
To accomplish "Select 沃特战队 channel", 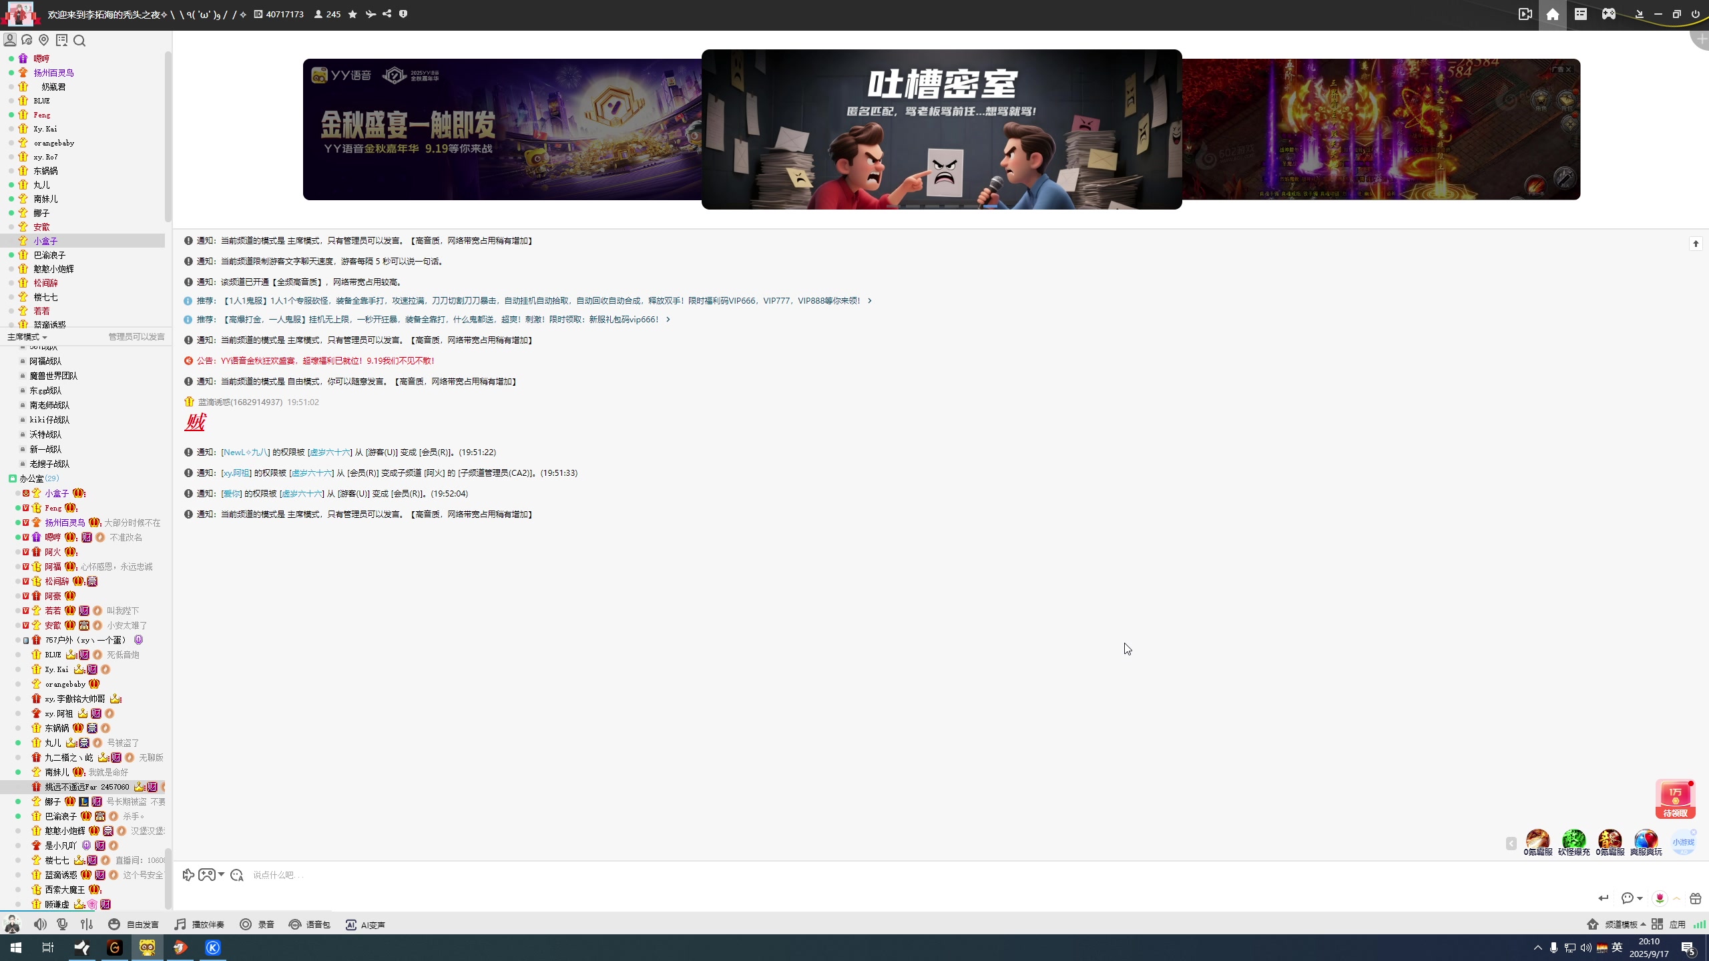I will (x=45, y=434).
